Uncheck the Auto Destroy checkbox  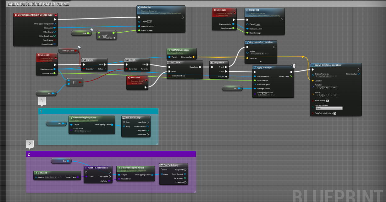click(328, 101)
